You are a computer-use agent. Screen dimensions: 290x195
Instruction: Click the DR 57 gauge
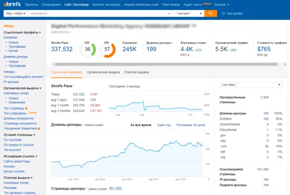pos(107,50)
